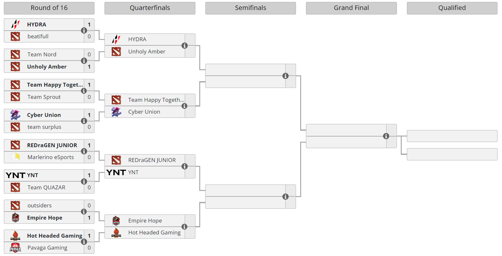Select the Round of 16 column header
Screen dimensions: 502x256
[49, 8]
